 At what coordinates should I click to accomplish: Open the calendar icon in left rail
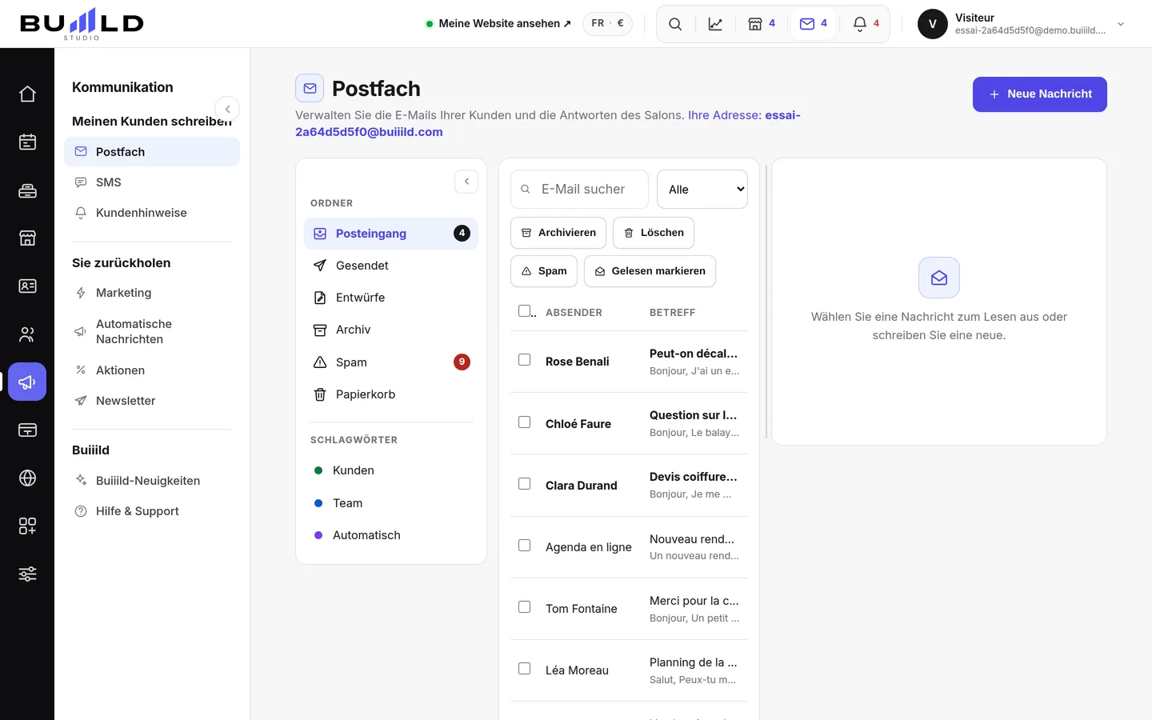27,142
